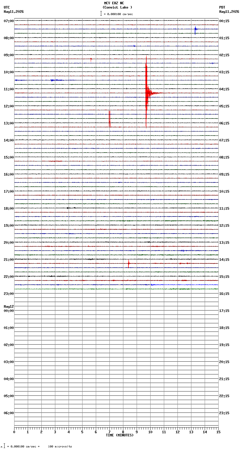Click the 11:00 UTC time label
The width and height of the screenshot is (241, 450).
(x=9, y=89)
